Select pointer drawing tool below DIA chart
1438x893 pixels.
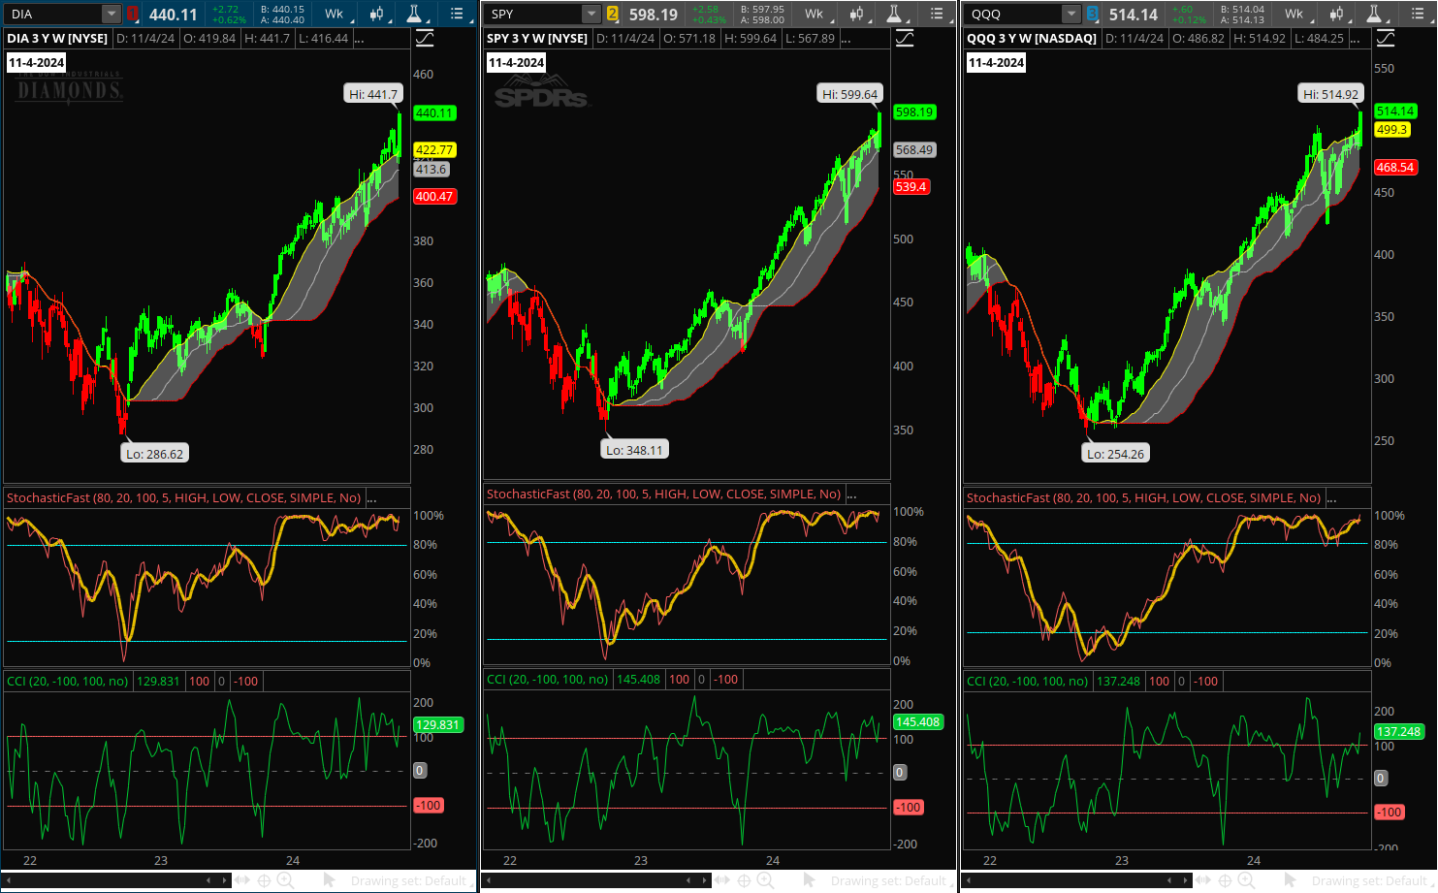(x=329, y=880)
